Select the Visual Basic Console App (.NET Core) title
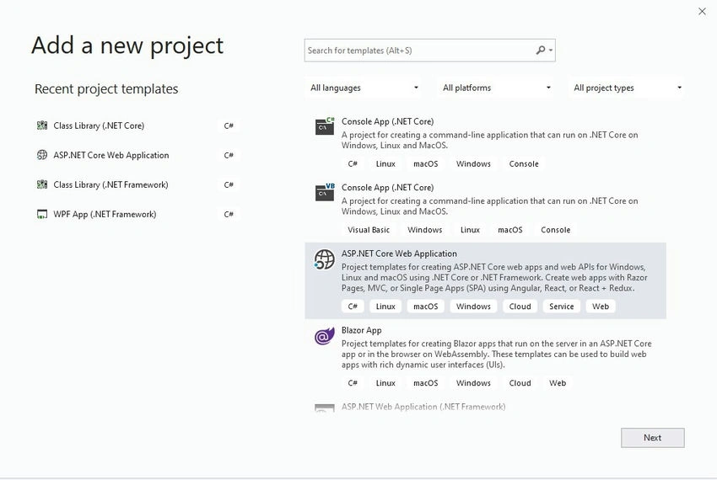 click(387, 187)
